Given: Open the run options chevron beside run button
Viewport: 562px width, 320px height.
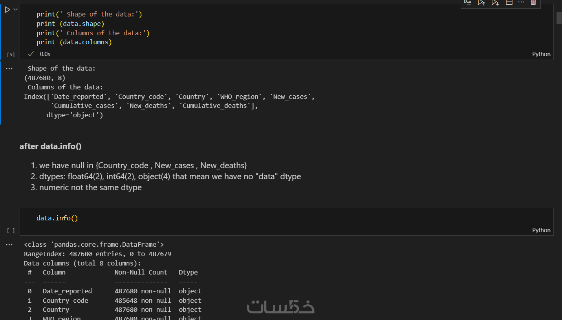Looking at the screenshot, I should click(16, 9).
